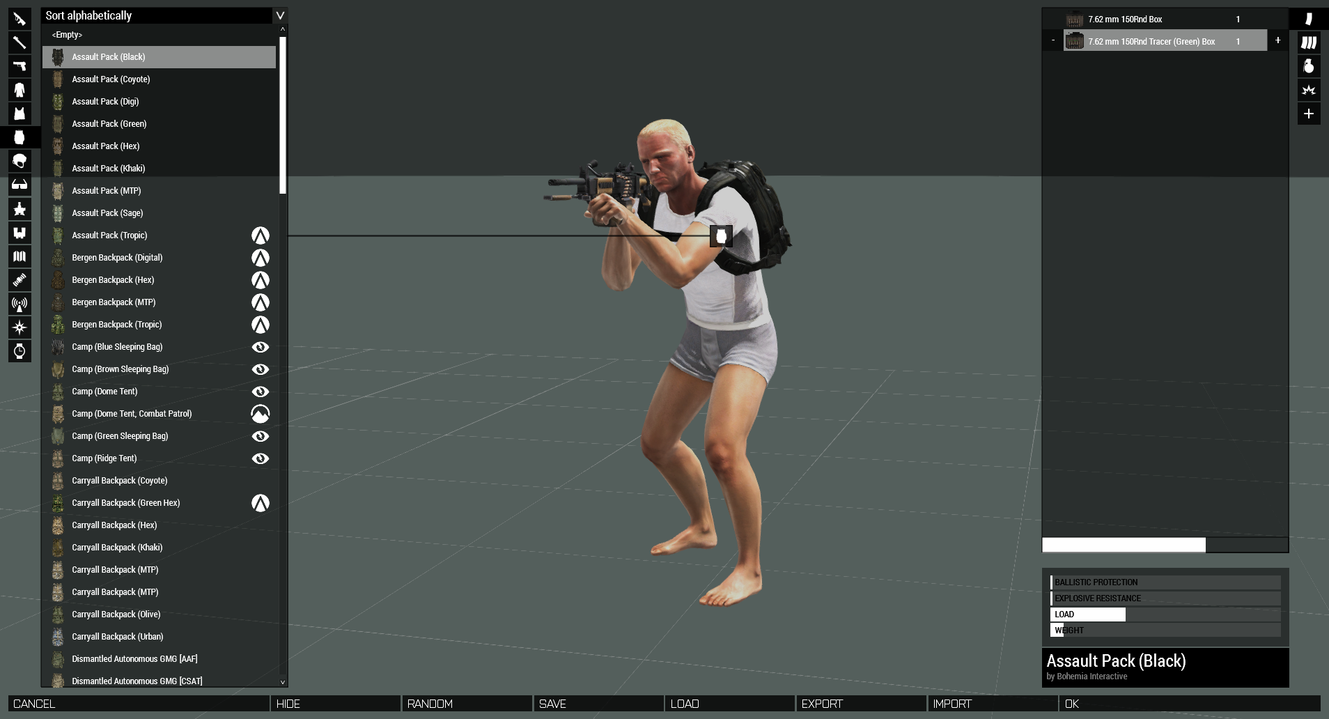Click RANDOM to randomize loadout

[467, 704]
